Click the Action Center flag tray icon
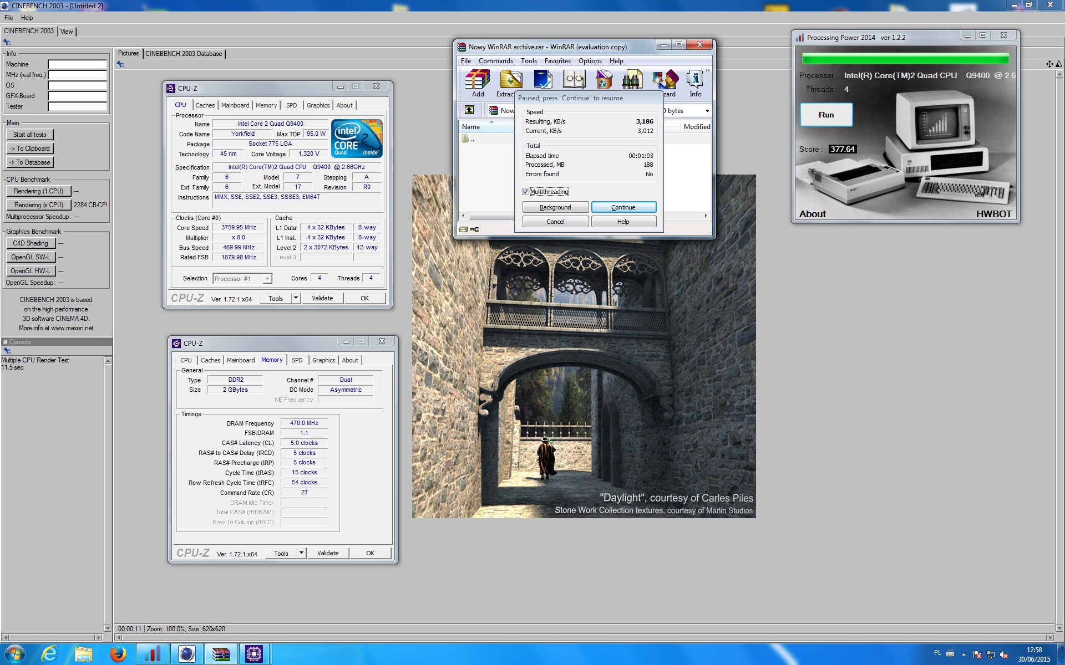 pyautogui.click(x=977, y=654)
